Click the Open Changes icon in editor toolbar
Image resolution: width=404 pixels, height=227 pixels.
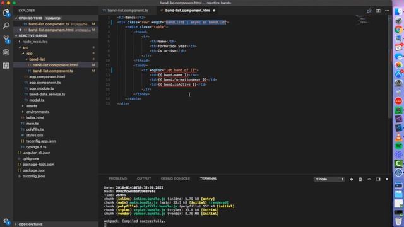coord(369,11)
